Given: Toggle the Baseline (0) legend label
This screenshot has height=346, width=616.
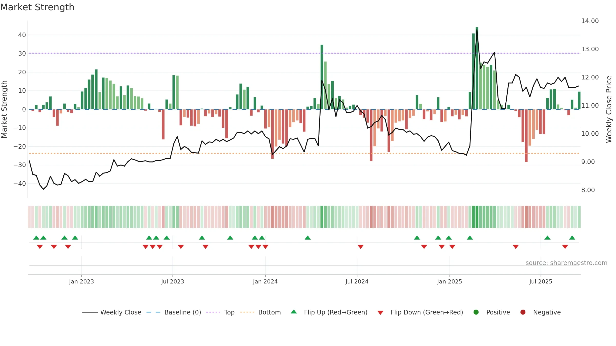Looking at the screenshot, I should click(183, 312).
